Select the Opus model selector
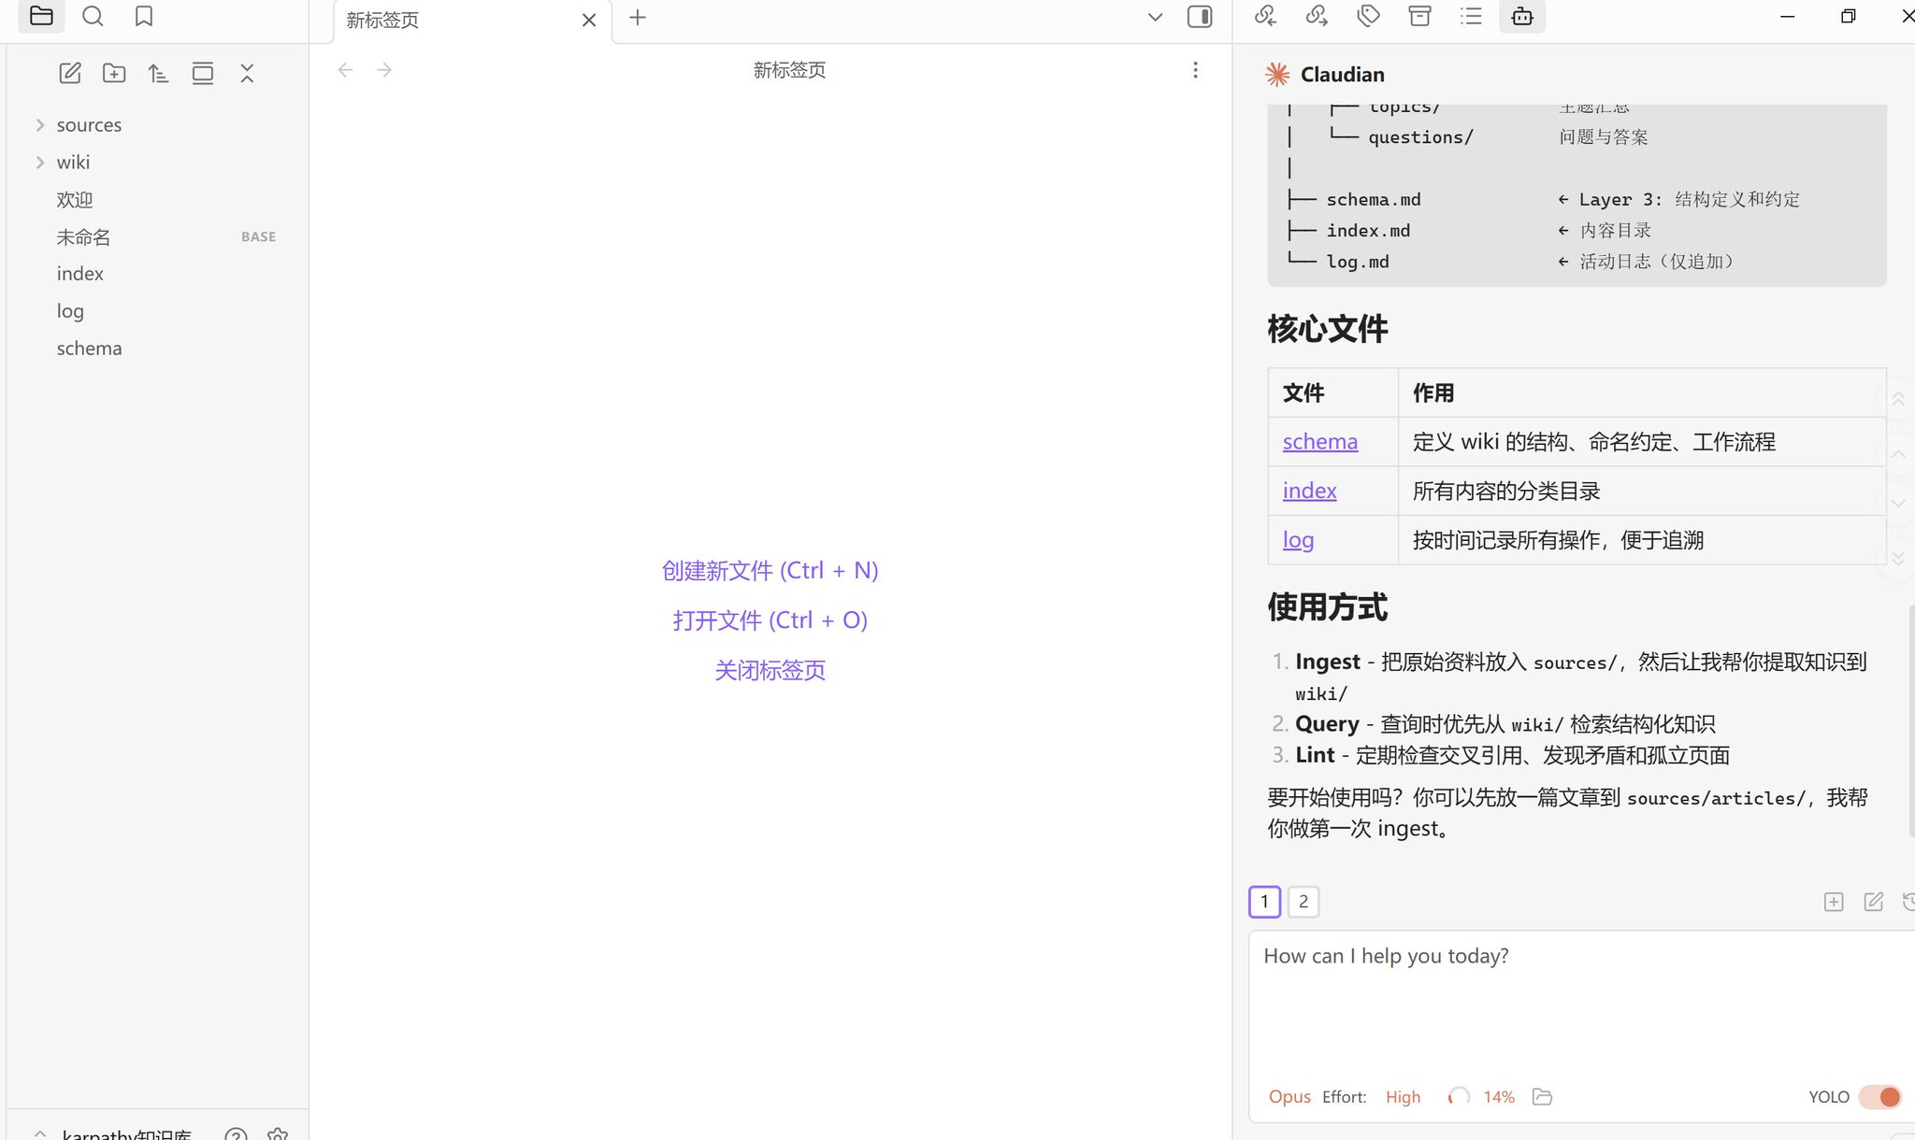 click(1289, 1096)
